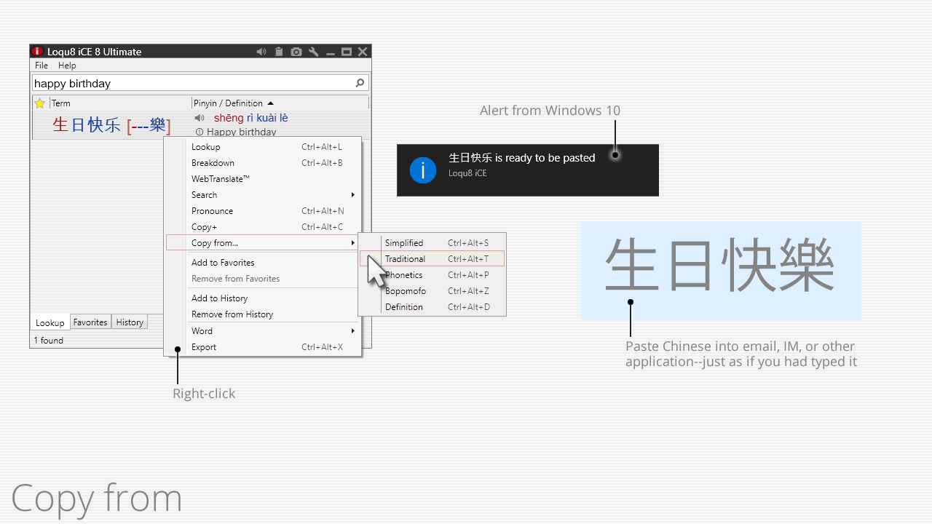Switch to the History tab
The width and height of the screenshot is (932, 524).
[130, 322]
